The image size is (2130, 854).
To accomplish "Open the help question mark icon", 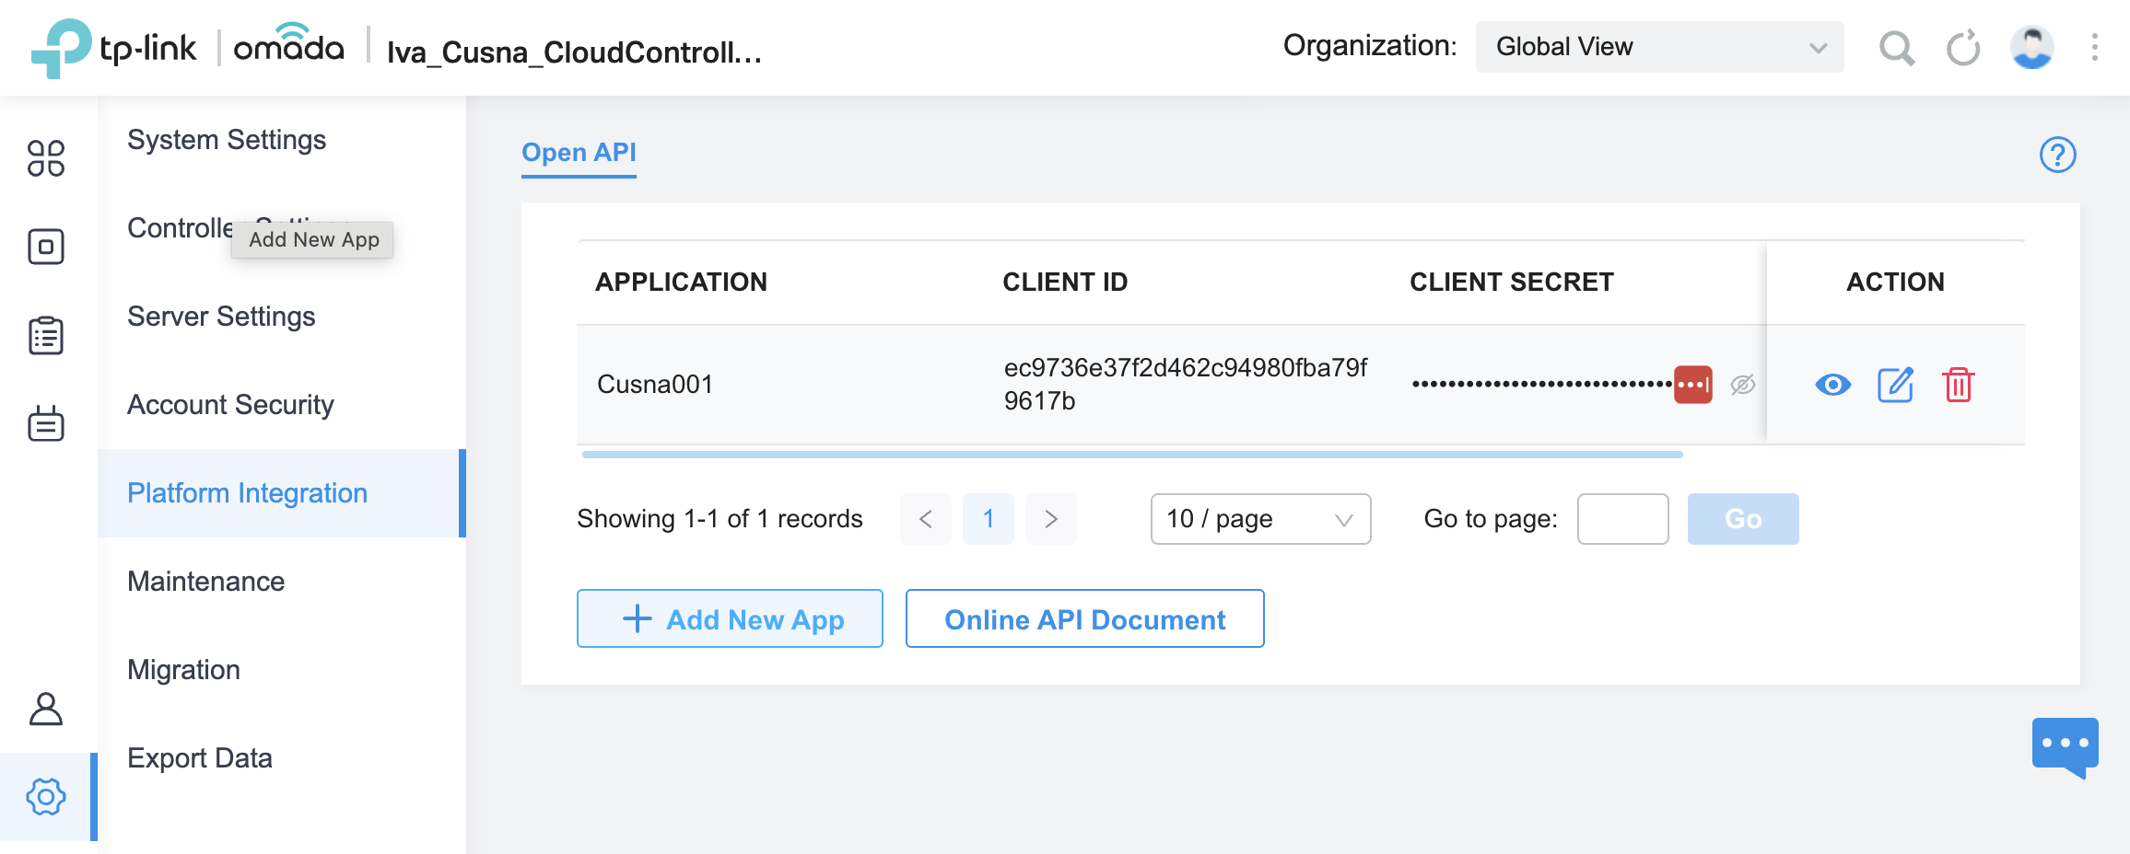I will [2057, 155].
